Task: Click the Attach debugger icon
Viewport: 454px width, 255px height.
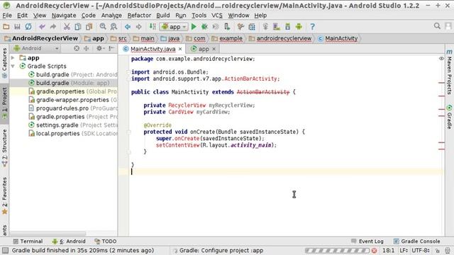Action: pyautogui.click(x=227, y=27)
